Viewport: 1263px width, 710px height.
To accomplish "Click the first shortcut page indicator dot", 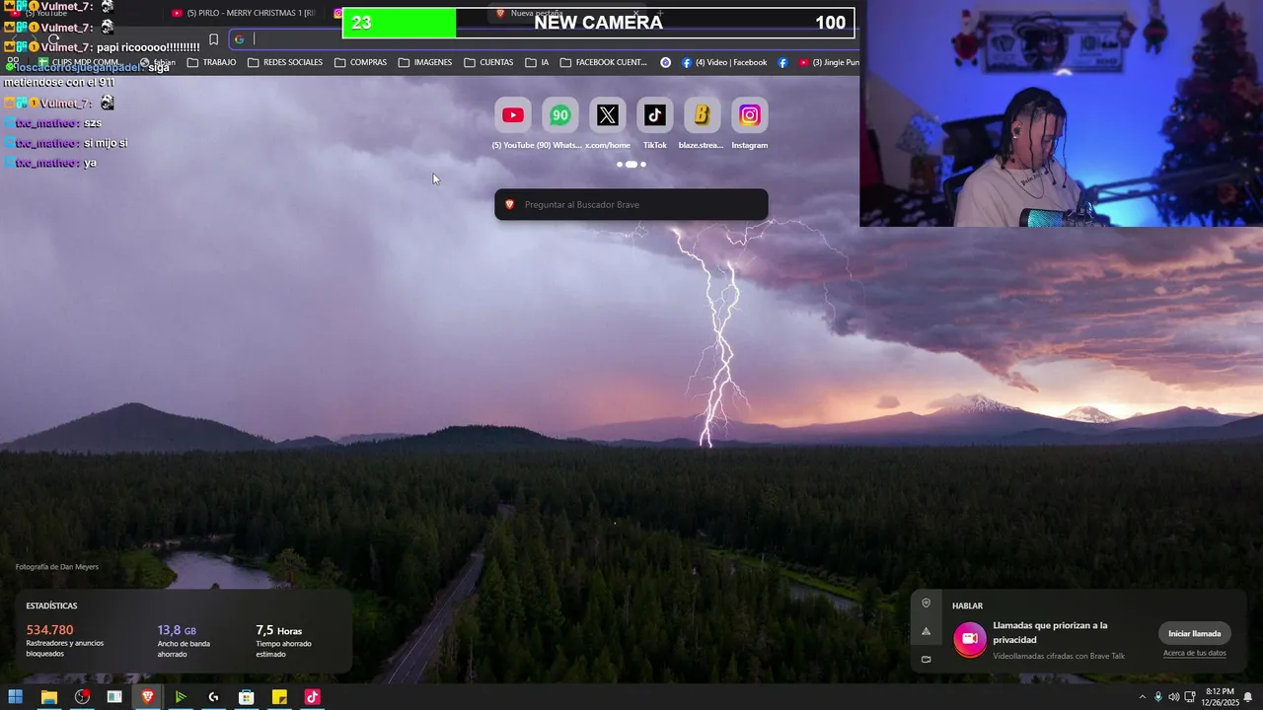I will 620,165.
